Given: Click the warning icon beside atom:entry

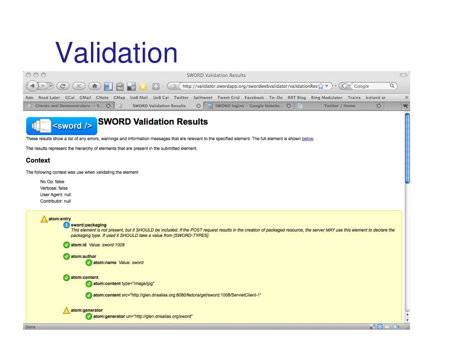Looking at the screenshot, I should (44, 219).
